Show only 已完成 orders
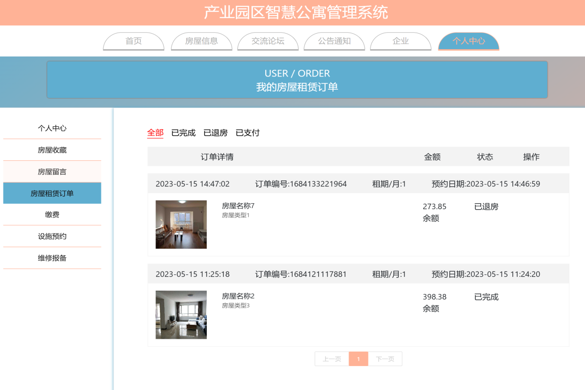This screenshot has width=585, height=390. 183,132
